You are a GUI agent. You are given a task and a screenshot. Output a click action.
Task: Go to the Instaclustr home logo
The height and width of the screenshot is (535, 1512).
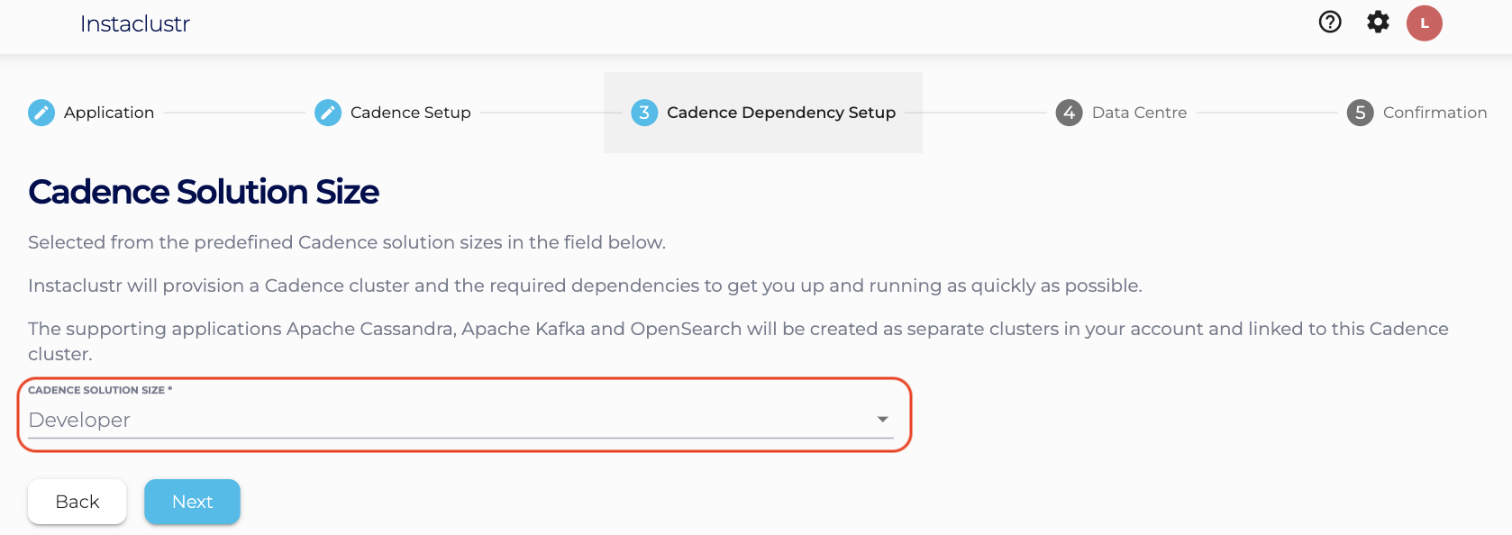click(x=135, y=24)
